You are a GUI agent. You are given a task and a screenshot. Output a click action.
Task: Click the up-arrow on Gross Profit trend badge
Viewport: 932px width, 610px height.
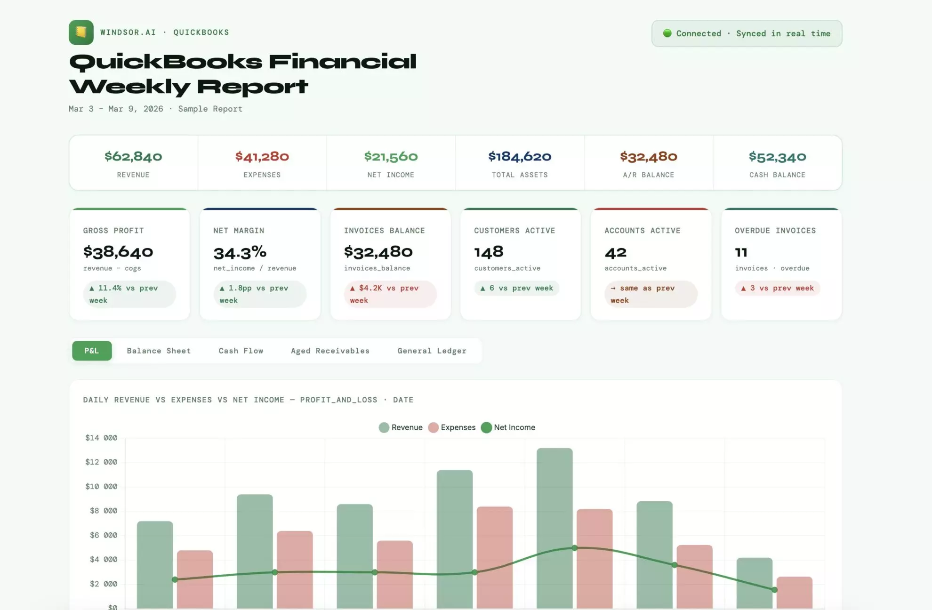tap(93, 288)
